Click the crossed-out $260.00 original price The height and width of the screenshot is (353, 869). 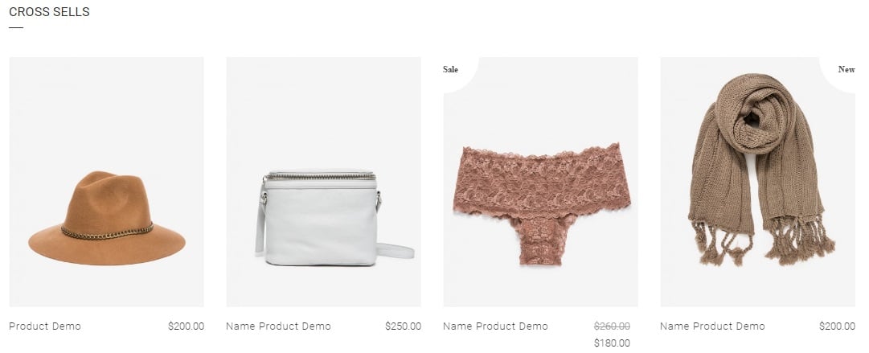tap(612, 326)
